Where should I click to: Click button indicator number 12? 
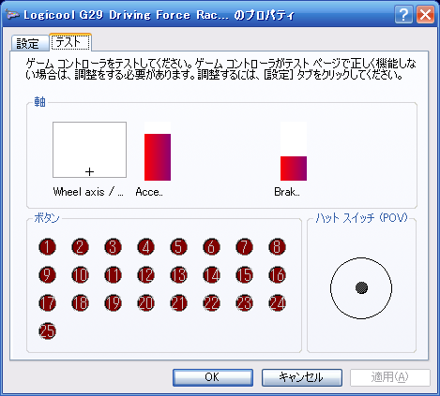tap(145, 275)
